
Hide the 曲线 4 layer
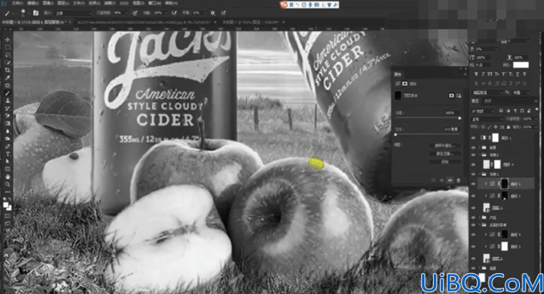(x=473, y=235)
